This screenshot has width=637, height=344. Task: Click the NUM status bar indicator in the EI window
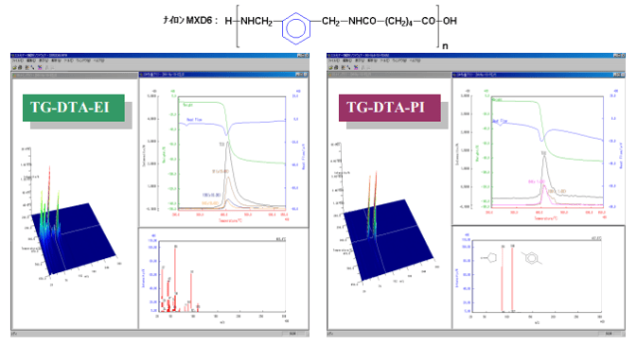tap(292, 334)
